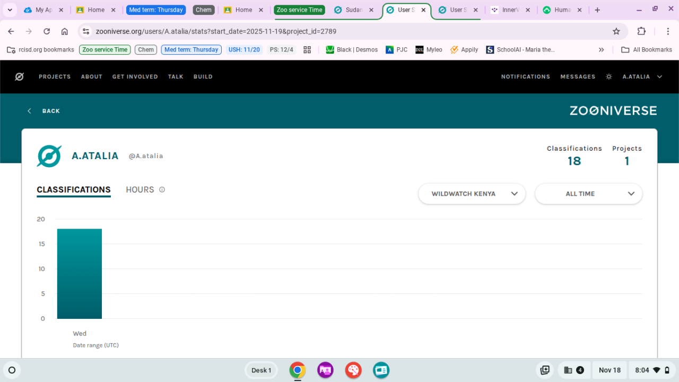Open the red paint palette app on shelf
679x382 pixels.
click(x=353, y=370)
